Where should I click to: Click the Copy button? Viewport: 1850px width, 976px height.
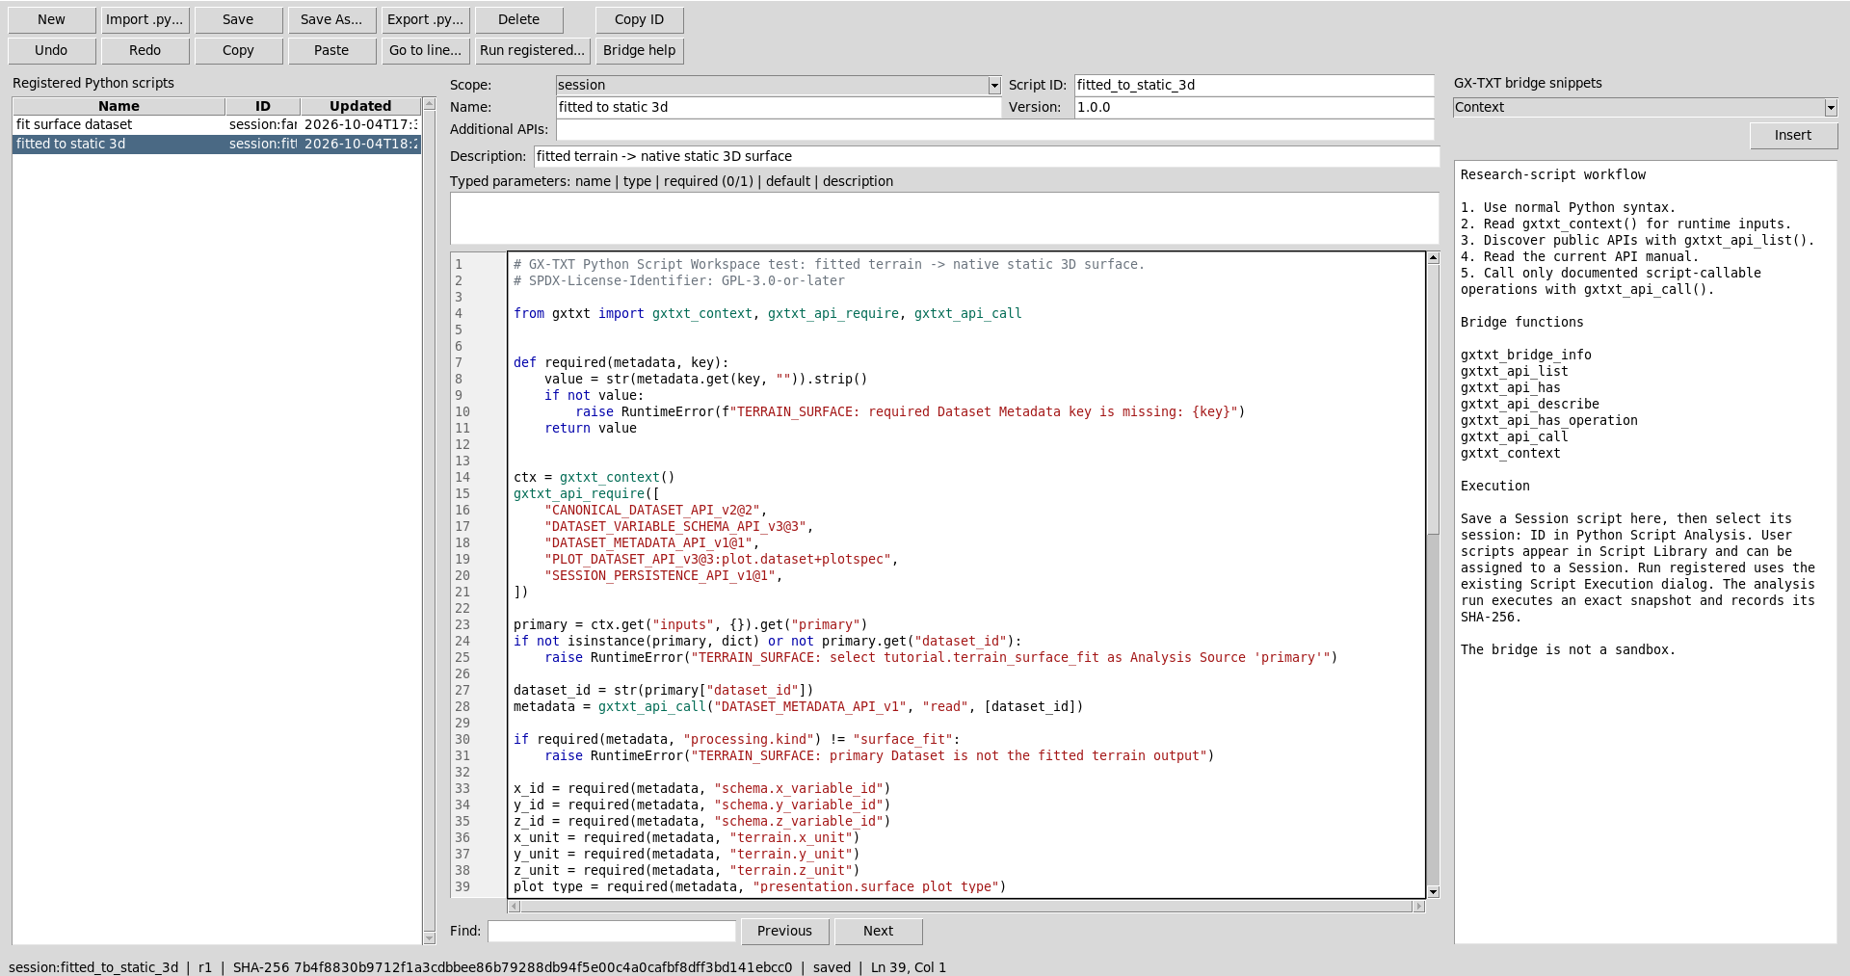pyautogui.click(x=238, y=50)
